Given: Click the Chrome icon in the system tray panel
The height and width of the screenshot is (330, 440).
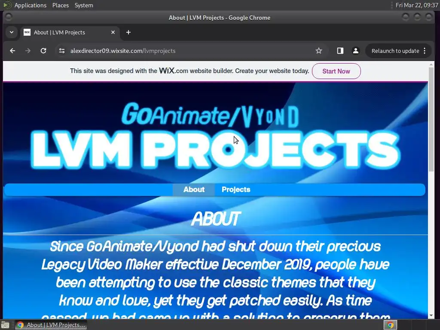Looking at the screenshot, I should click(x=390, y=325).
